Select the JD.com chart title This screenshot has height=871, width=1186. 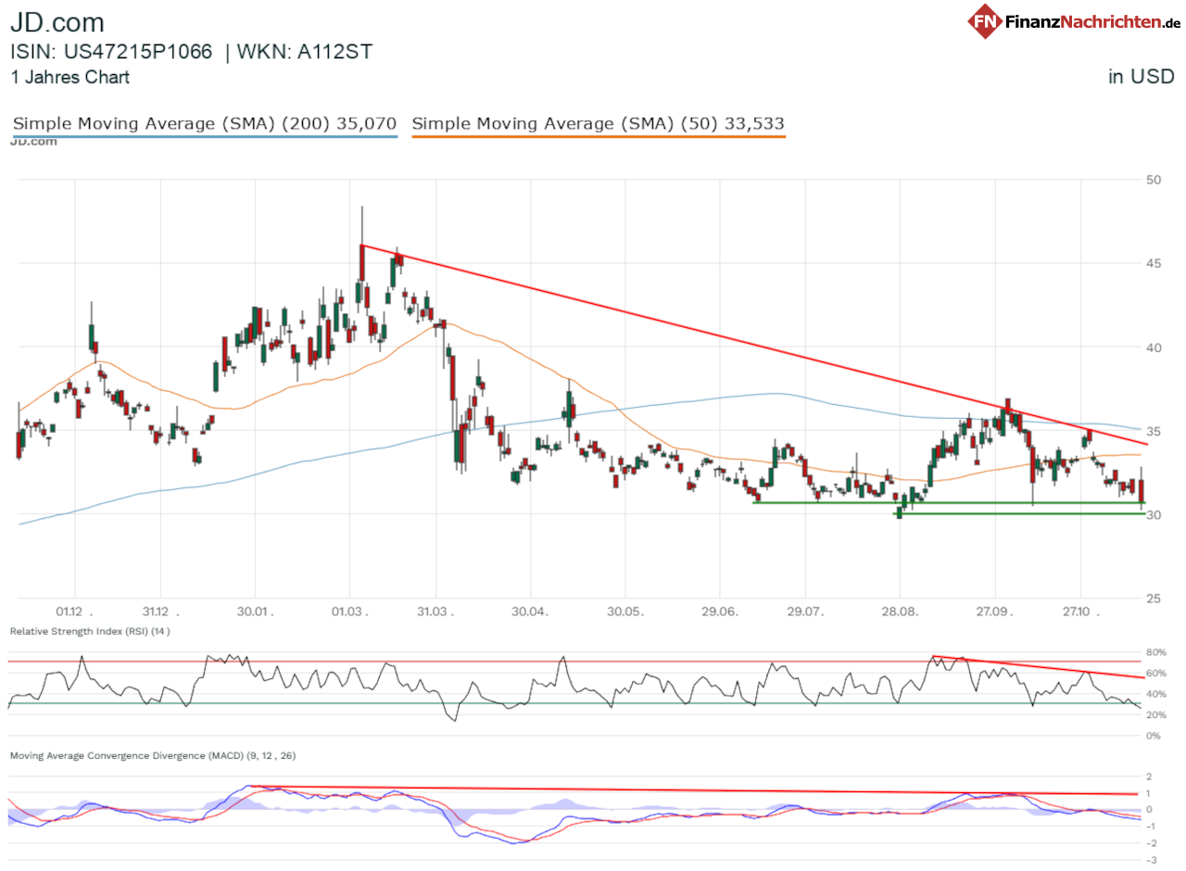point(57,21)
